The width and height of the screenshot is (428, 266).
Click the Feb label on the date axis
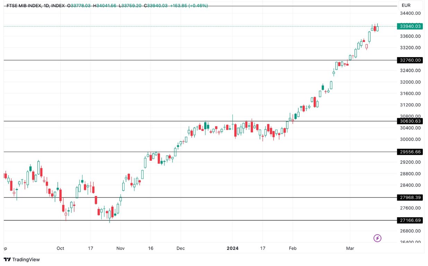click(292, 248)
